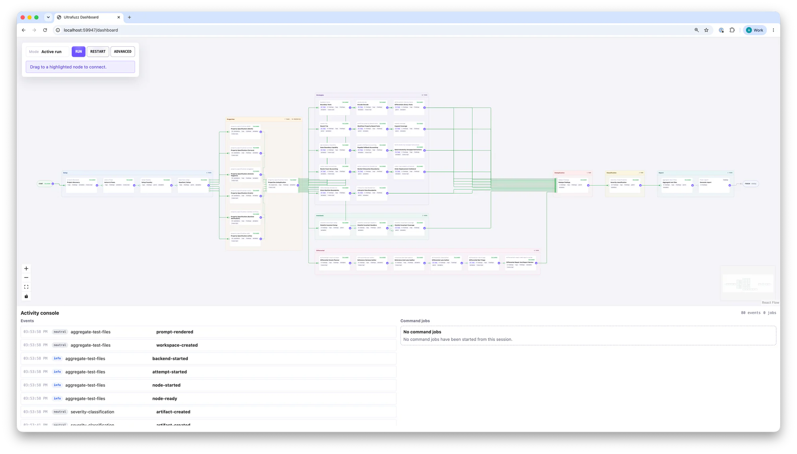Click plus handle on Project discovery node
797x454 pixels.
click(97, 185)
